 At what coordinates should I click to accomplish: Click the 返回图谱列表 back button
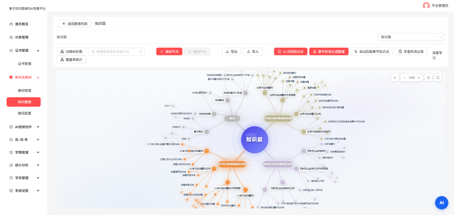75,24
